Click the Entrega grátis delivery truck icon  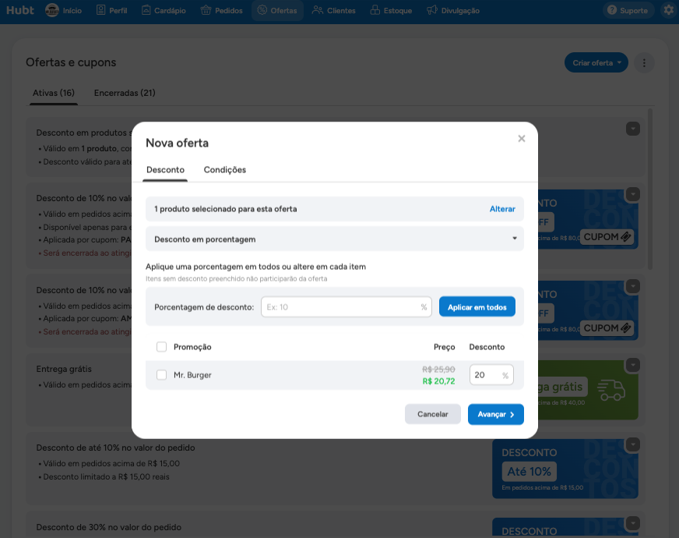[x=611, y=390]
